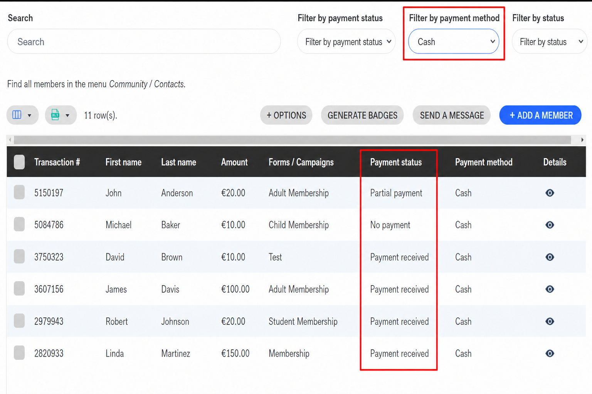The width and height of the screenshot is (592, 394).
Task: Open the payment method dropdown showing Cash
Action: (454, 42)
